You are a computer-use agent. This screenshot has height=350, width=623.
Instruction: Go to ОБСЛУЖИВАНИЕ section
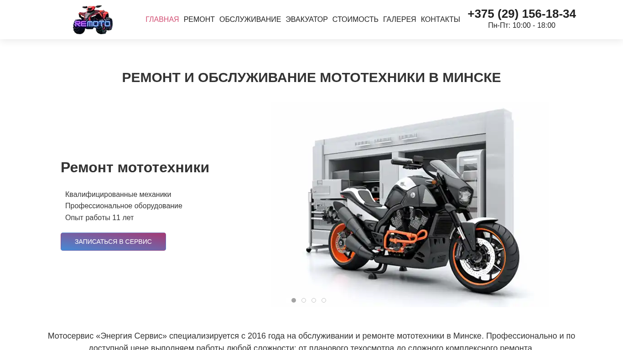pyautogui.click(x=250, y=20)
